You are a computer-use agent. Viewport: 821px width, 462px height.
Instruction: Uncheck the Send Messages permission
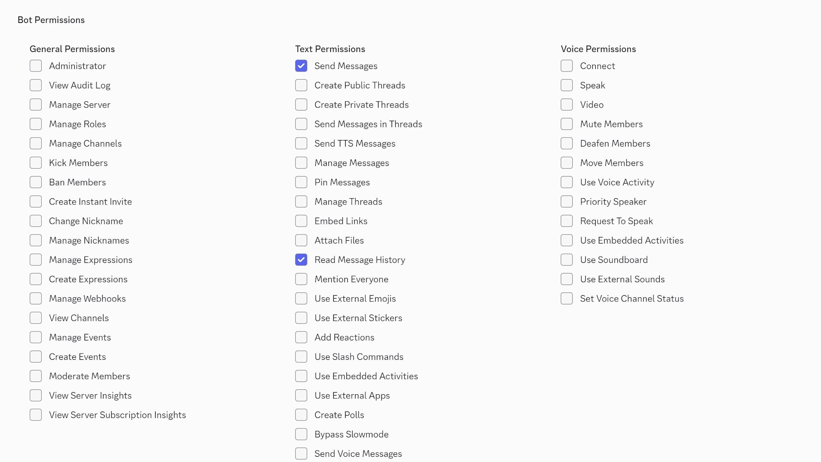301,66
